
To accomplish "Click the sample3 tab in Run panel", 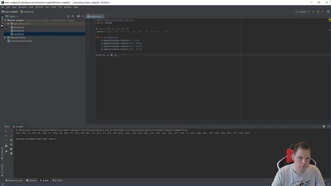I will [x=19, y=127].
